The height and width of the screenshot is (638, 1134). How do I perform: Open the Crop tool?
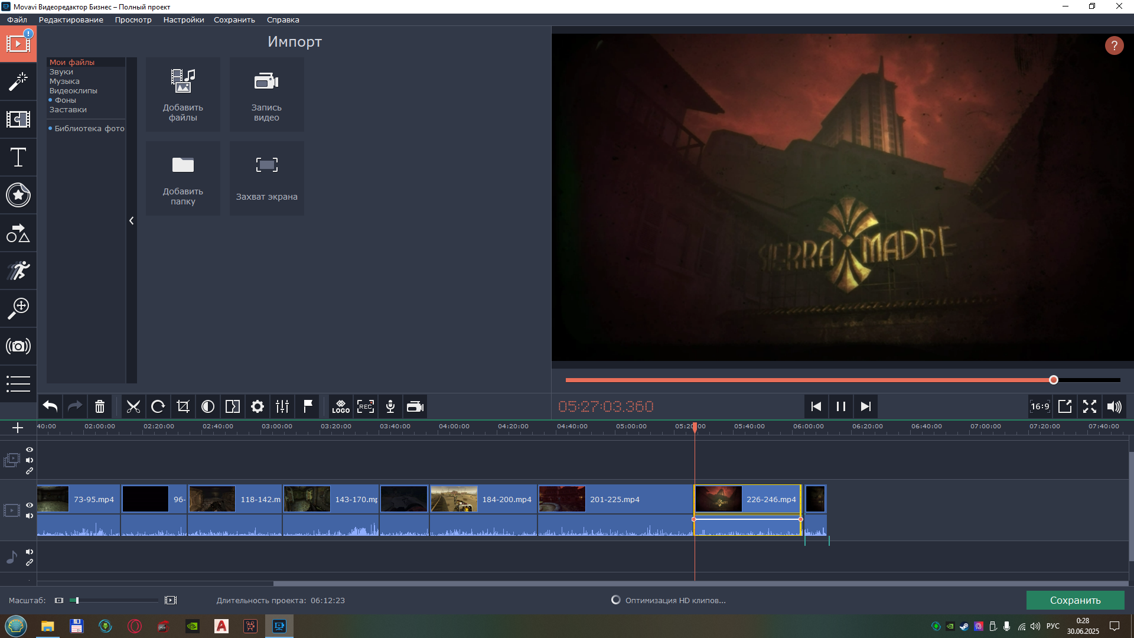click(183, 406)
